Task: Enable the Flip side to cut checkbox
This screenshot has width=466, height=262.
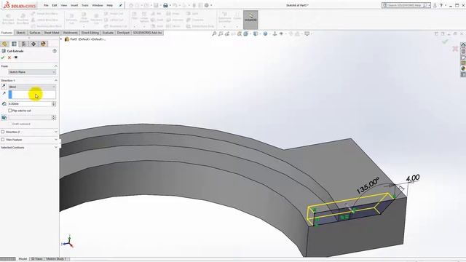Action: click(x=10, y=111)
